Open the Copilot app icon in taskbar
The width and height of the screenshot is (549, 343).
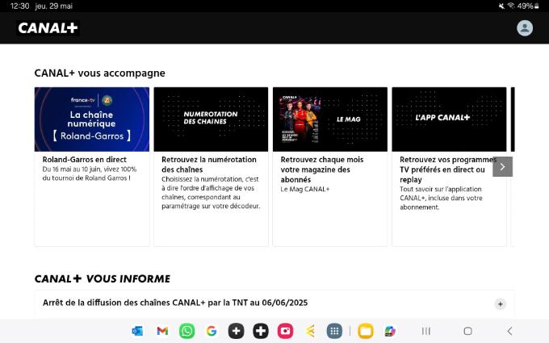[390, 331]
